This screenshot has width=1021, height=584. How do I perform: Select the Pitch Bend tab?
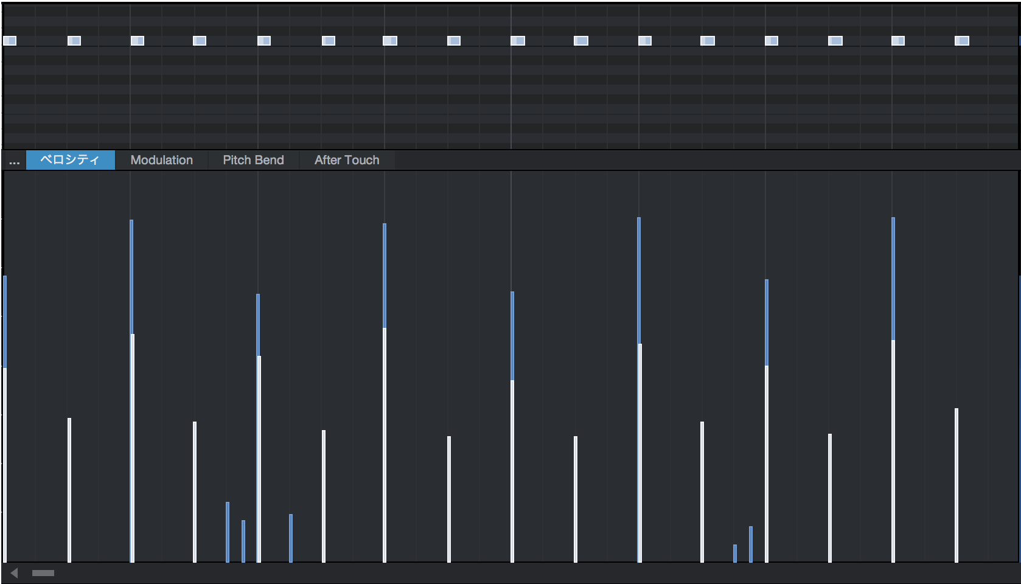click(x=253, y=160)
